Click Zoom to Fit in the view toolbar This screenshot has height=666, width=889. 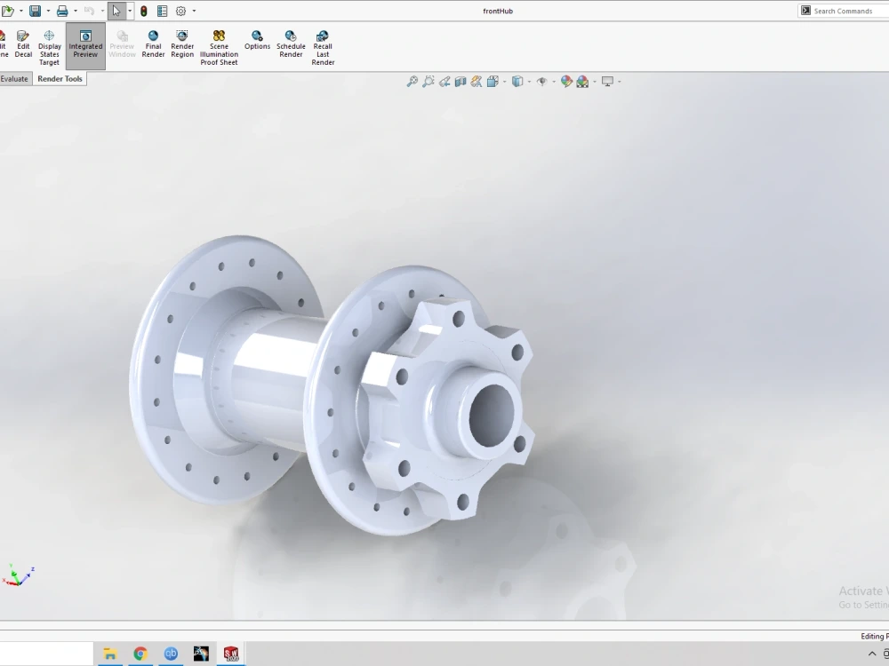(x=411, y=81)
